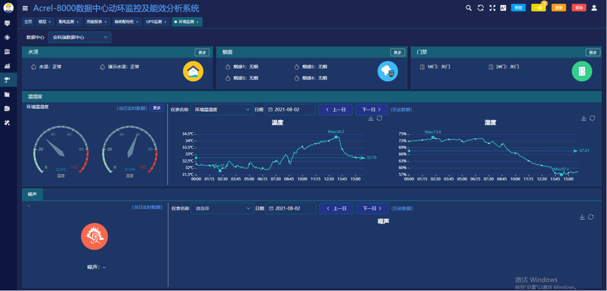This screenshot has width=607, height=291.
Task: Click the header refresh arrows icon
Action: pos(481,8)
